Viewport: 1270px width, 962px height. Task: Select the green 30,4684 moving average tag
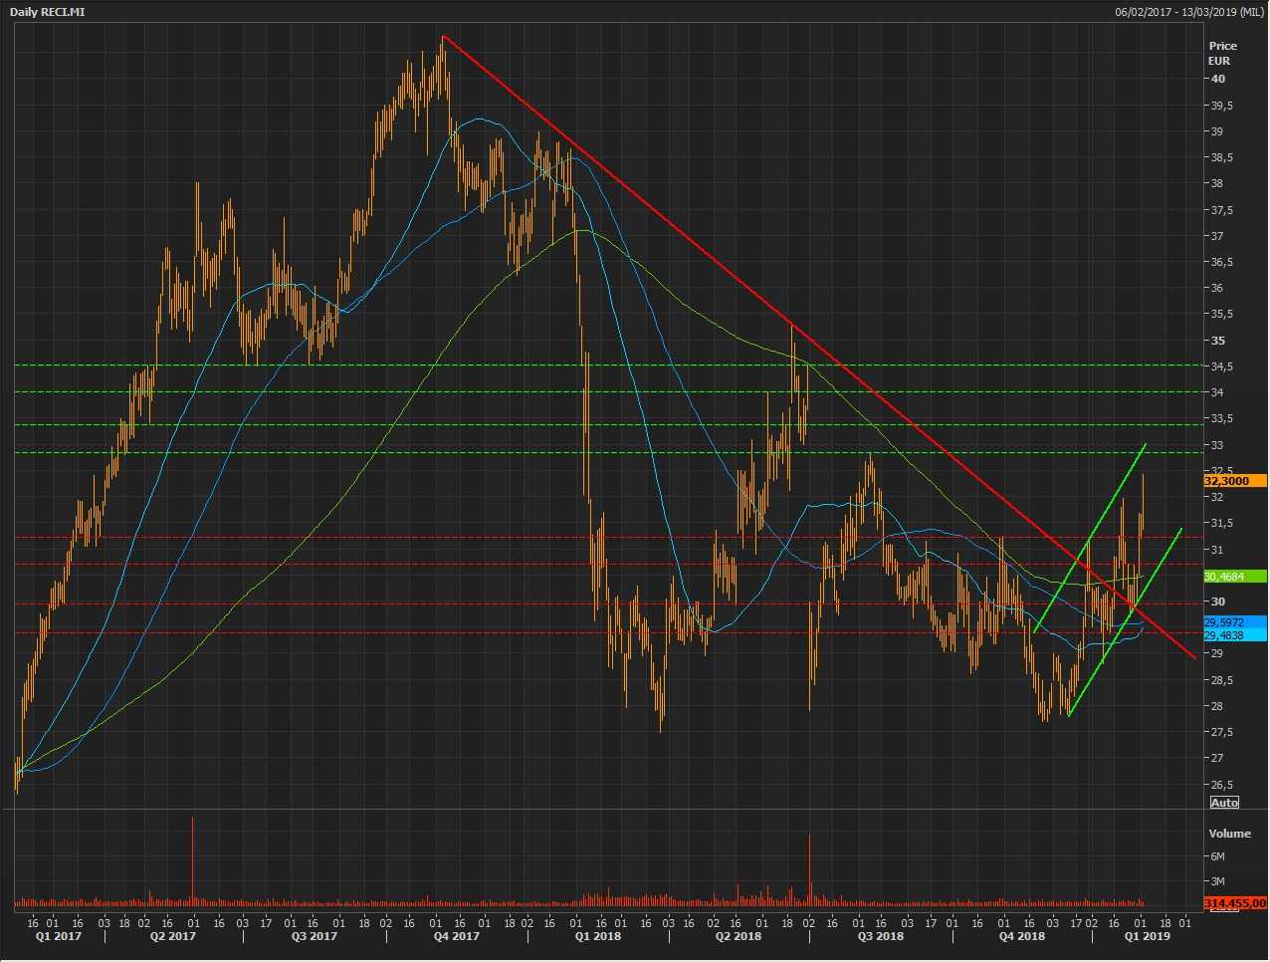pos(1234,577)
